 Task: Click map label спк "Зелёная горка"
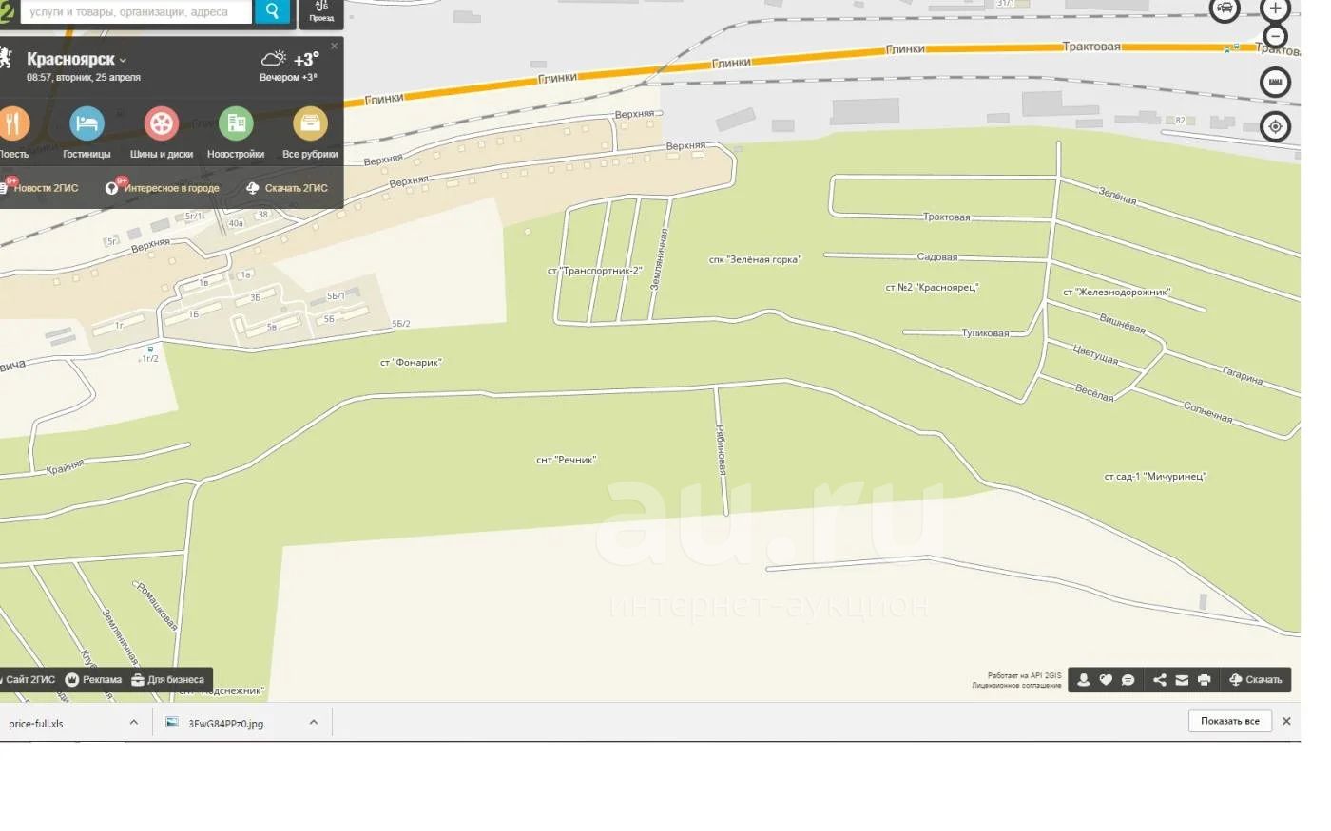click(755, 259)
